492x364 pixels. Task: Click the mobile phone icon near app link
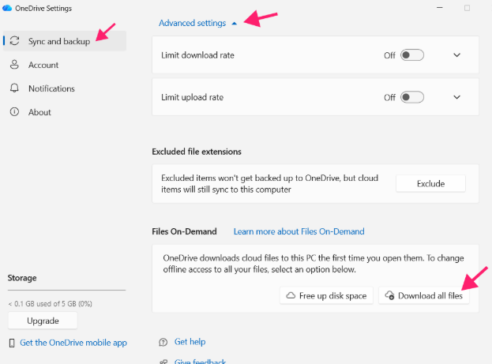(12, 343)
